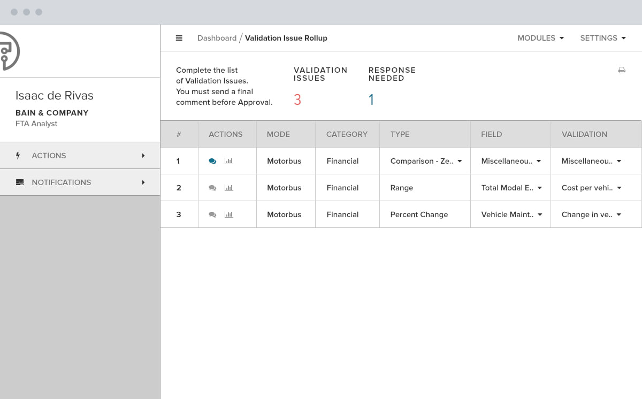Click row number 2
The image size is (642, 399).
(x=179, y=188)
